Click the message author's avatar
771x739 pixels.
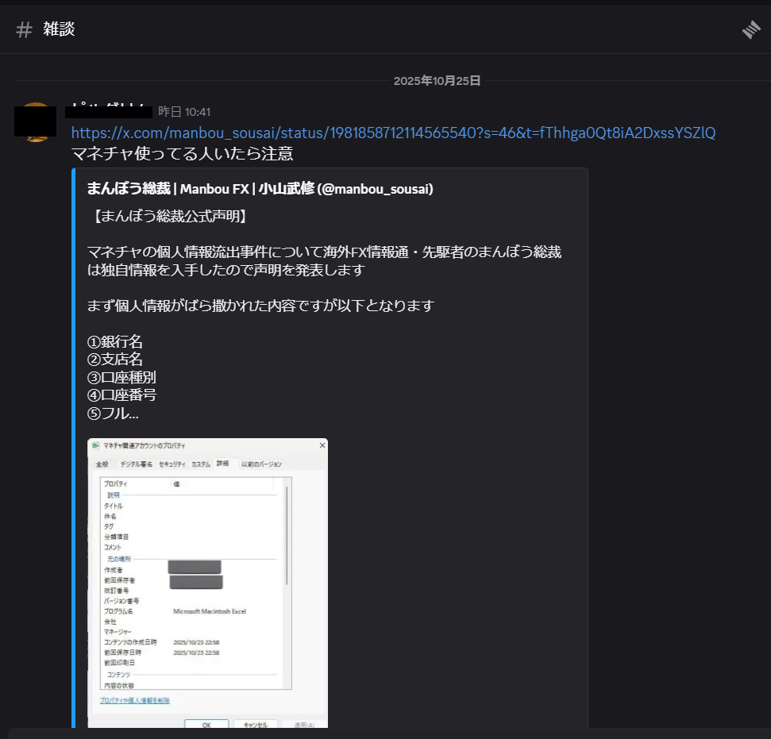point(36,122)
